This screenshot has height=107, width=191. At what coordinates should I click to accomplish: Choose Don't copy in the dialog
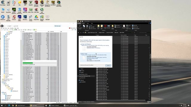tap(95, 57)
